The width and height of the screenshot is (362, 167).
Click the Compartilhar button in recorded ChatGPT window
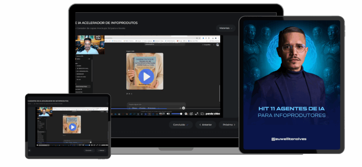coord(206,45)
